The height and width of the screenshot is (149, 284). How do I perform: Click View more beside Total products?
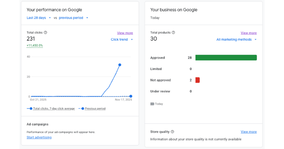coord(248,33)
